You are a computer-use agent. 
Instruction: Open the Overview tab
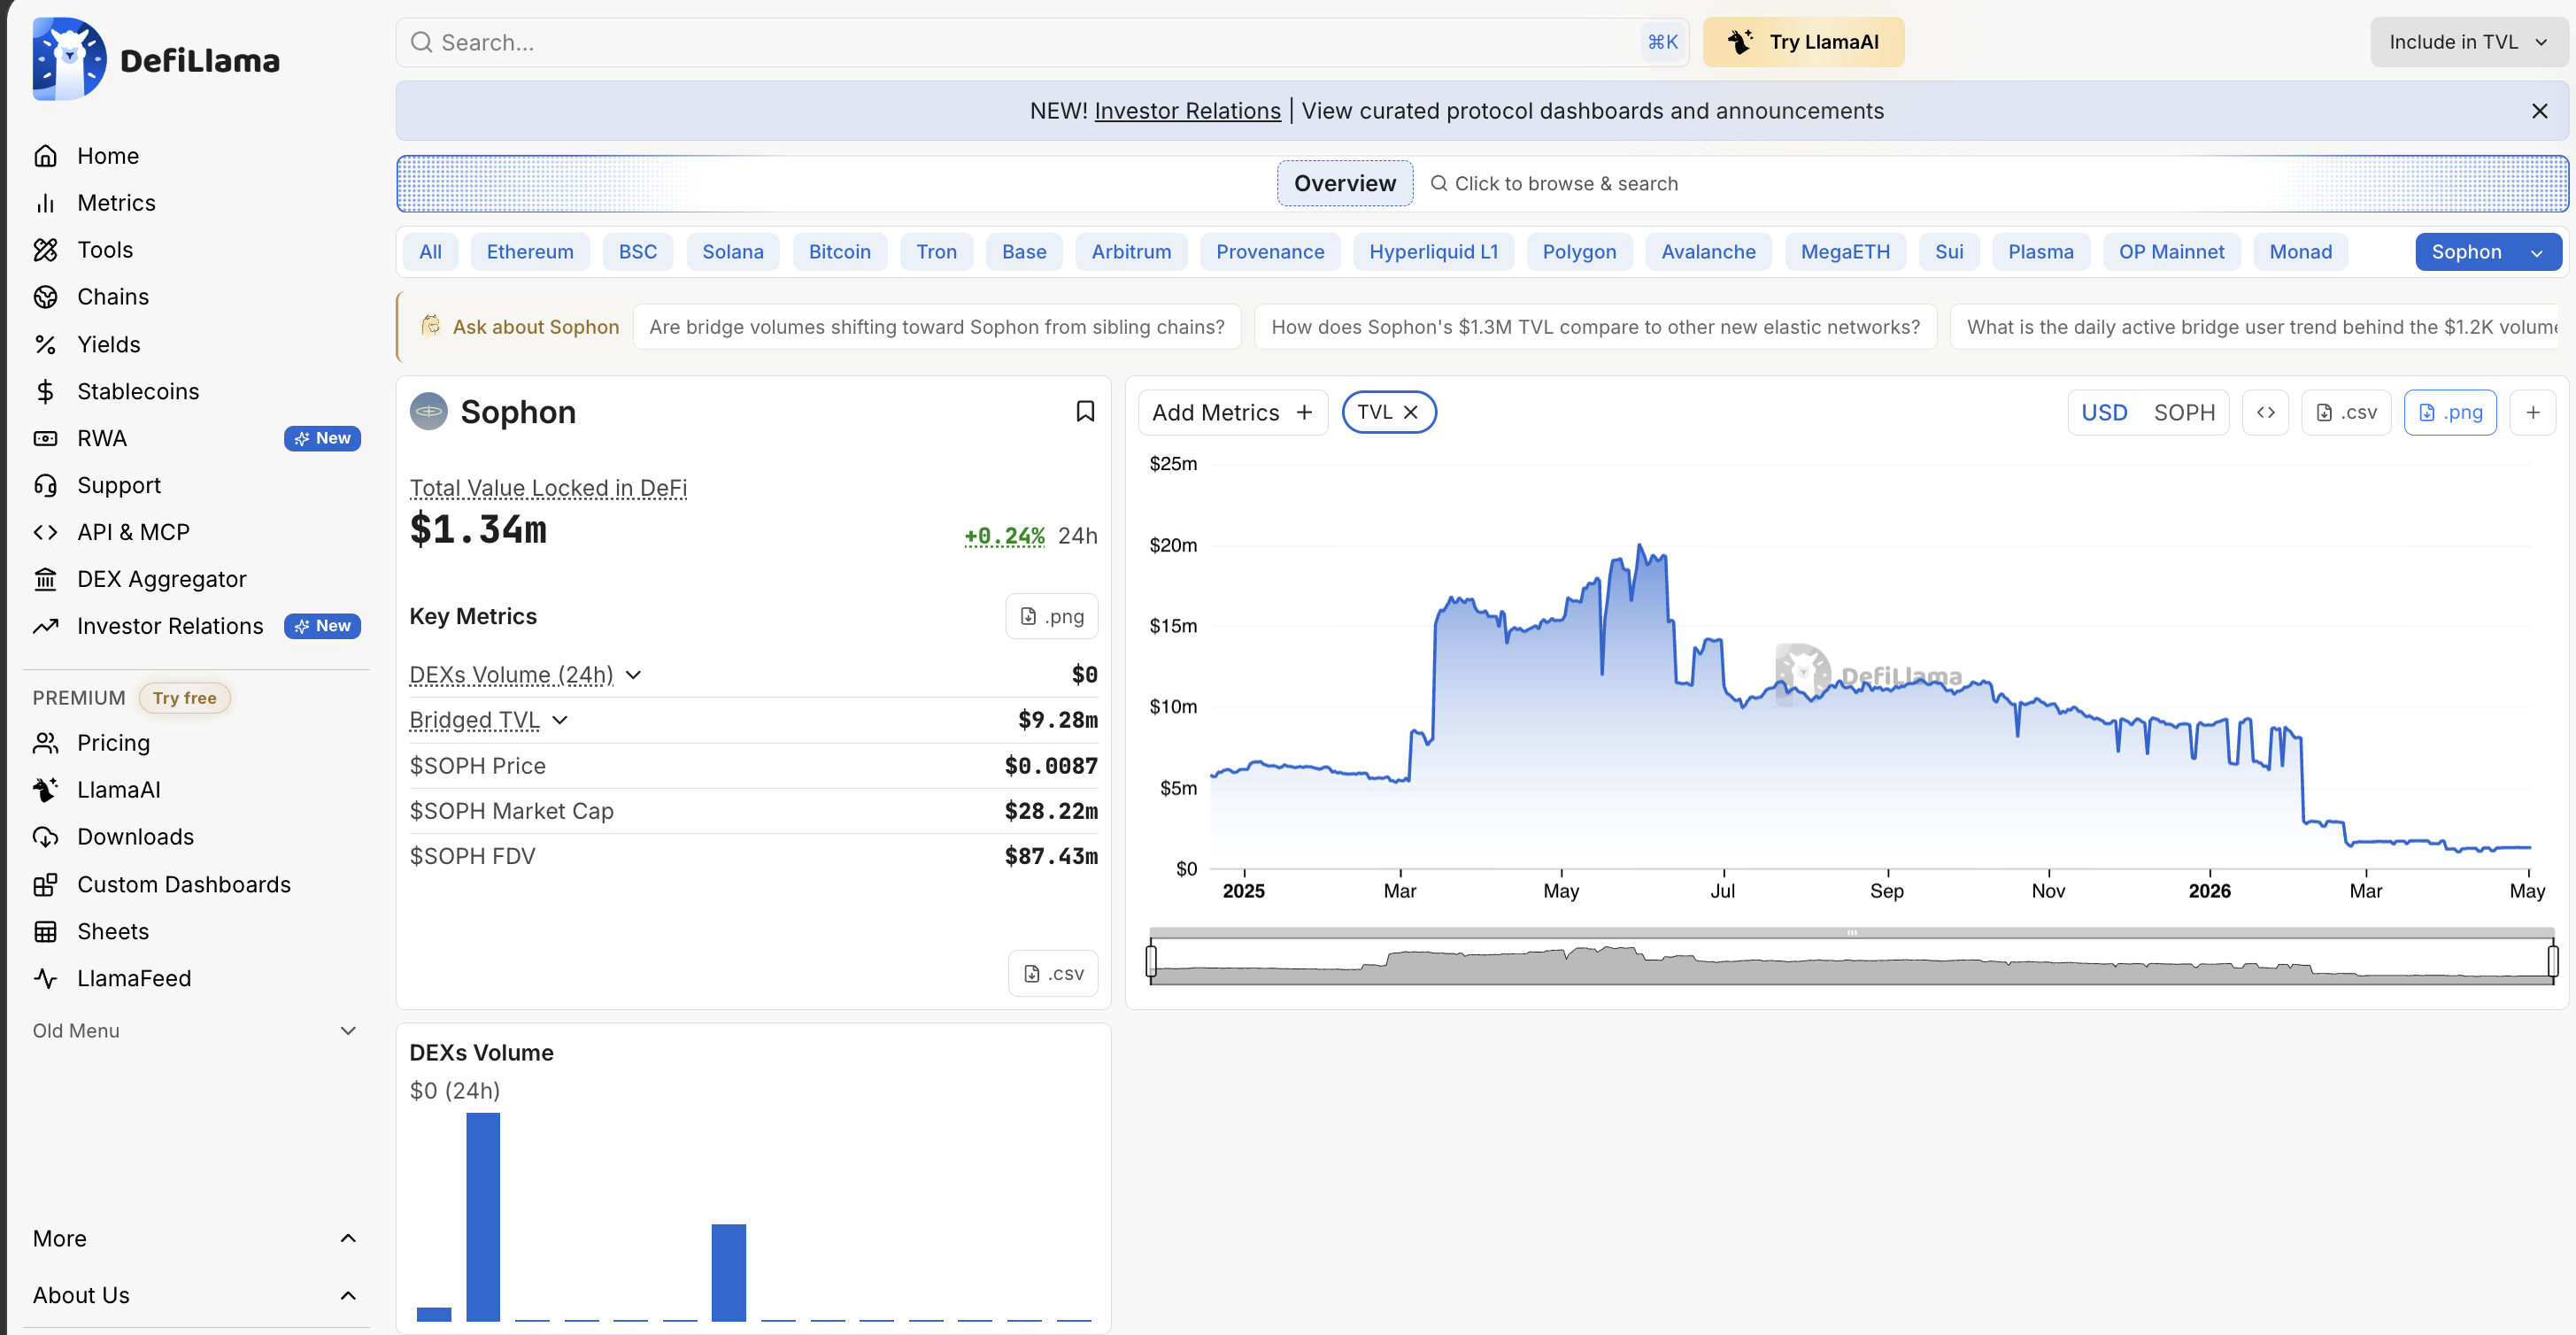(x=1345, y=183)
